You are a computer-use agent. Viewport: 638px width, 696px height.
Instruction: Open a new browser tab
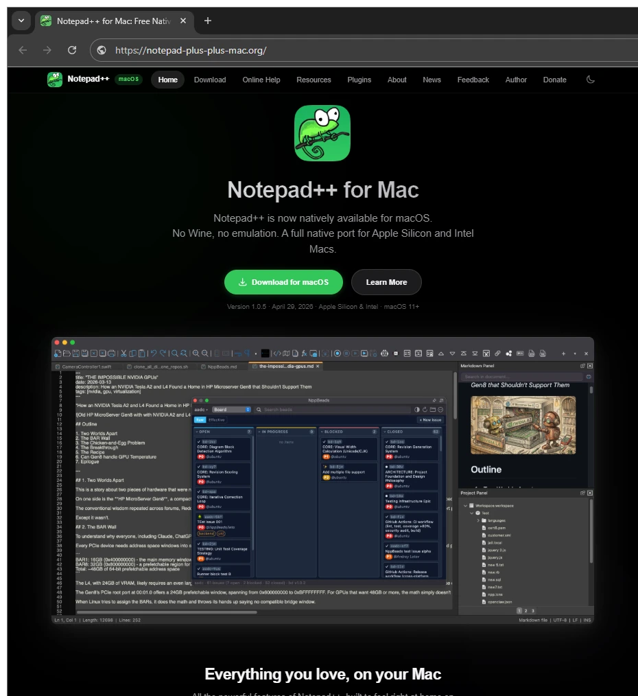208,21
